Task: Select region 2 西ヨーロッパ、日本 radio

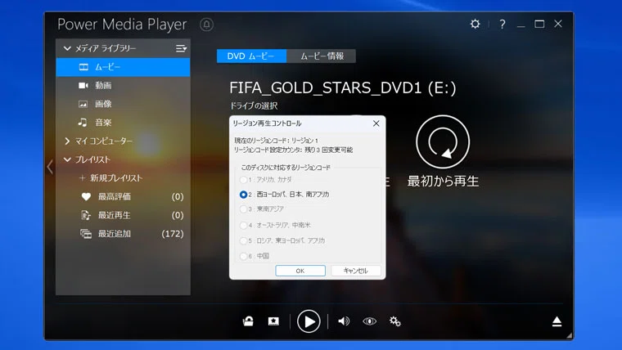Action: pyautogui.click(x=243, y=195)
